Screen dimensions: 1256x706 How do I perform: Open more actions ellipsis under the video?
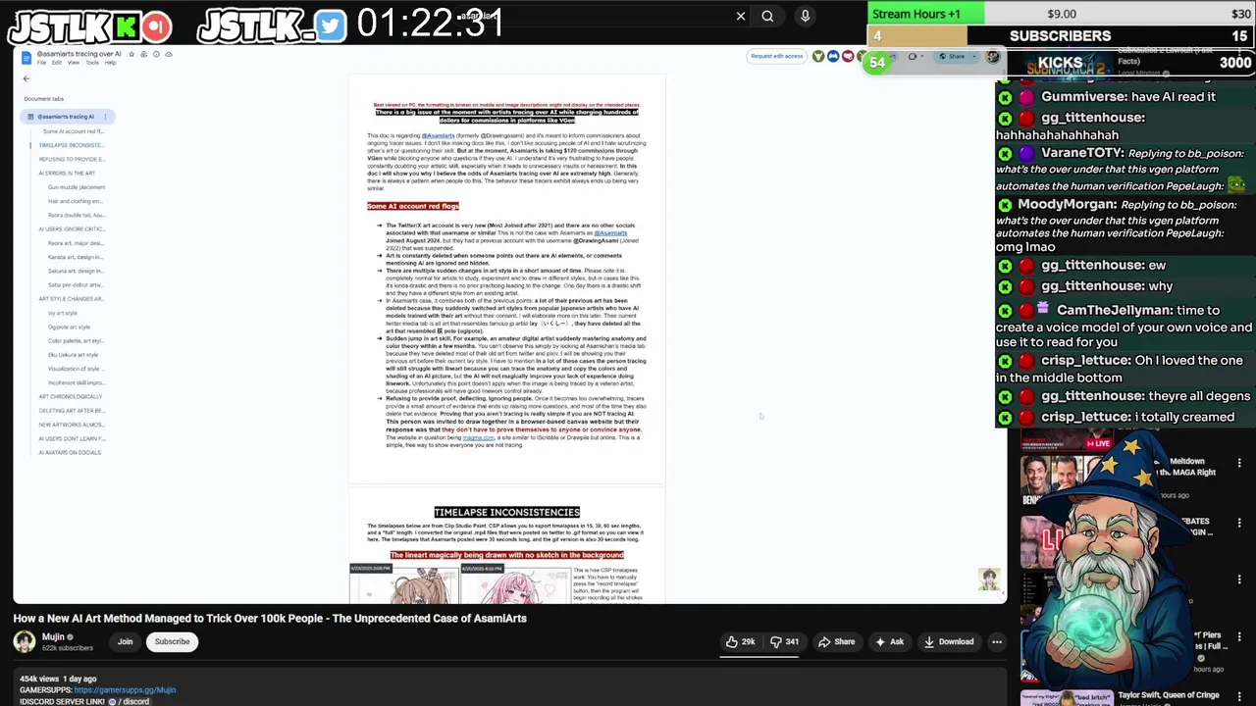pyautogui.click(x=996, y=642)
